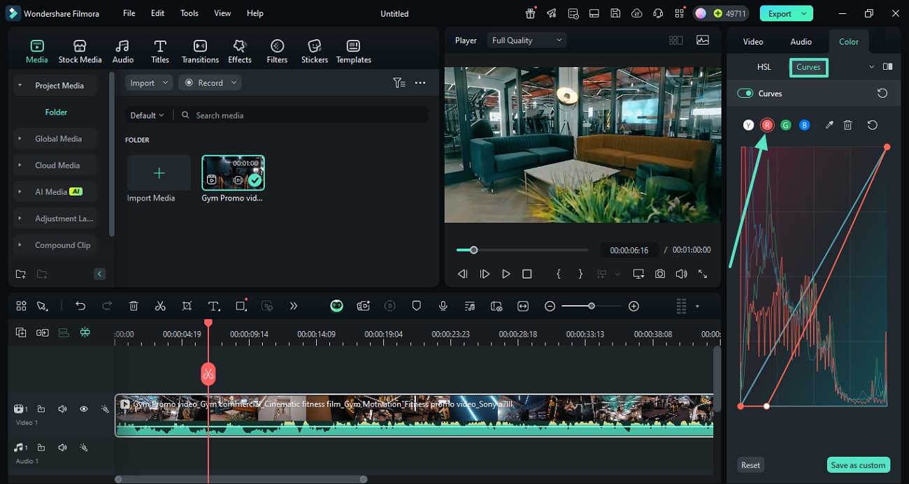Click the headset support icon
The image size is (909, 484).
(x=657, y=13)
